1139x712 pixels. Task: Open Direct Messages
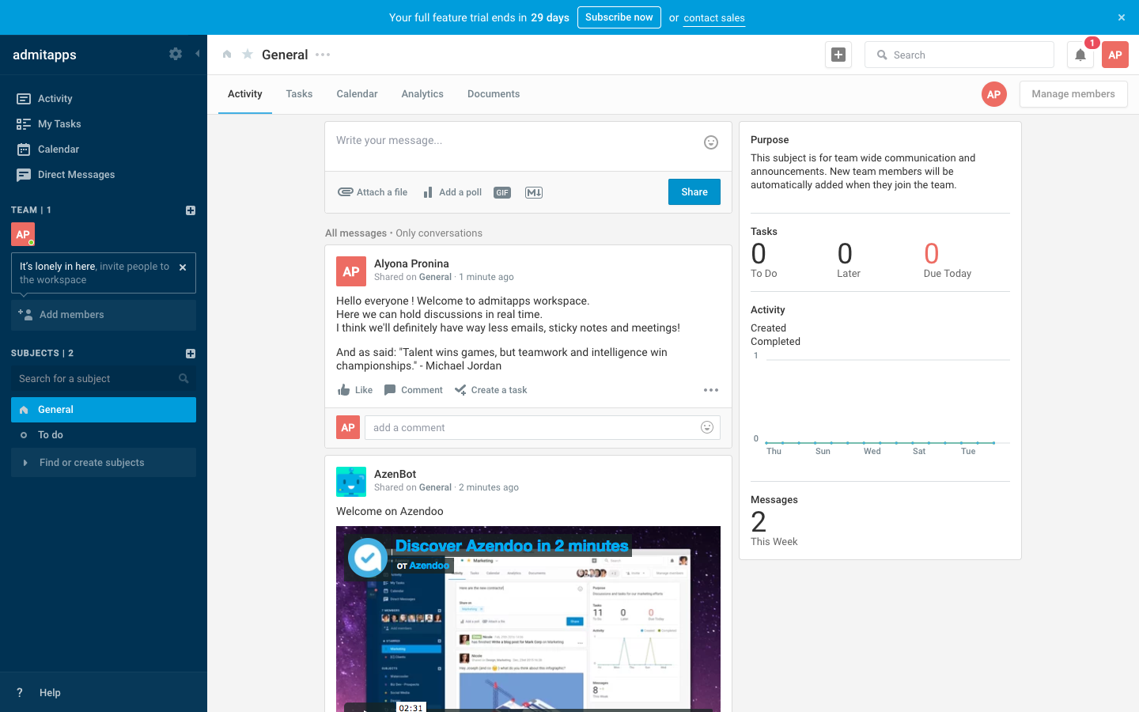pos(104,175)
